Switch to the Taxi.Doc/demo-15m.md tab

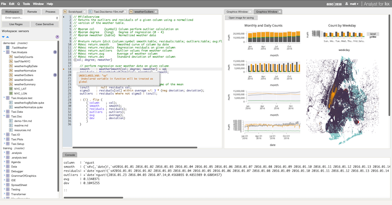[108, 12]
